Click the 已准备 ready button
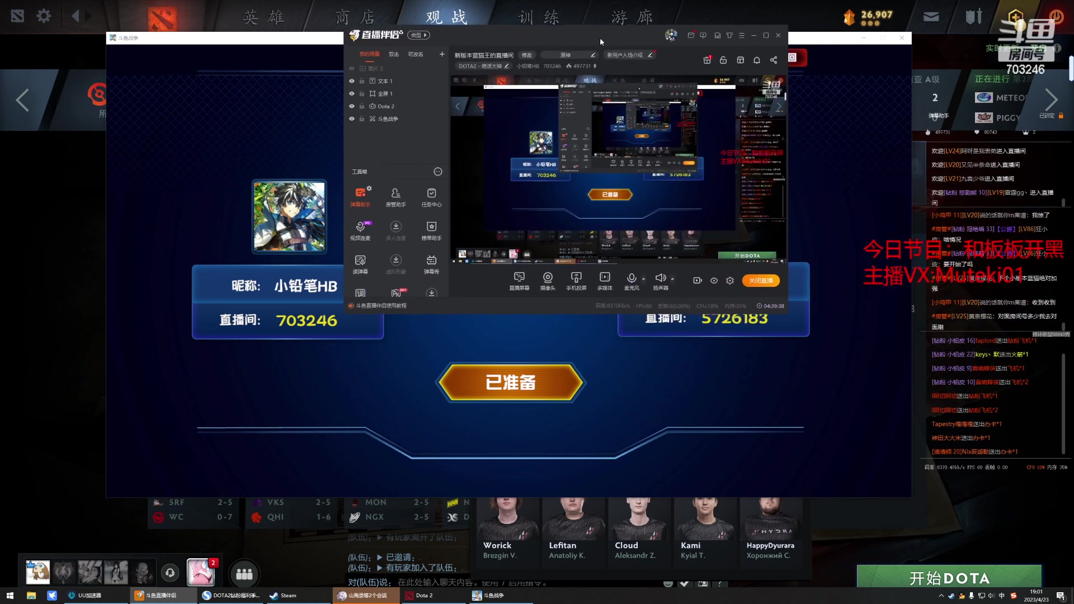The image size is (1074, 604). pyautogui.click(x=511, y=383)
